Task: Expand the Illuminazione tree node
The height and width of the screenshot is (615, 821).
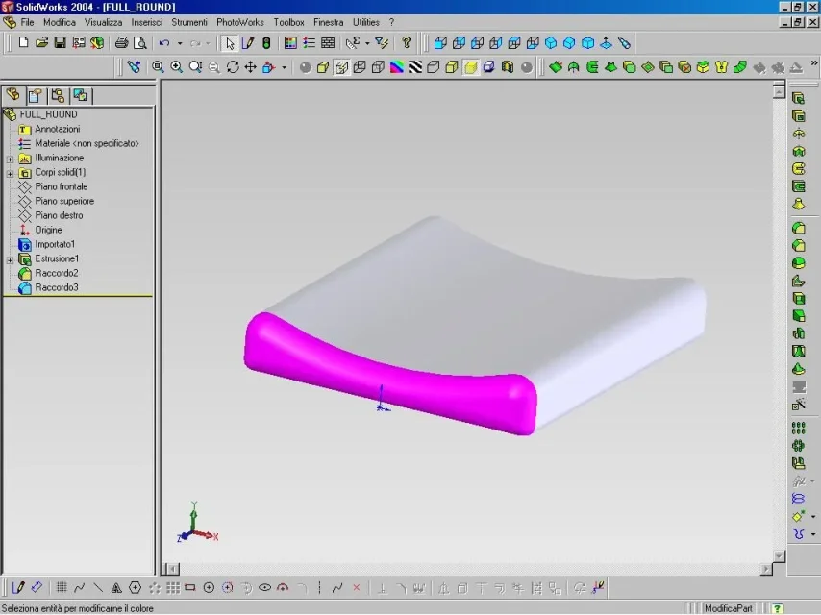Action: point(10,159)
